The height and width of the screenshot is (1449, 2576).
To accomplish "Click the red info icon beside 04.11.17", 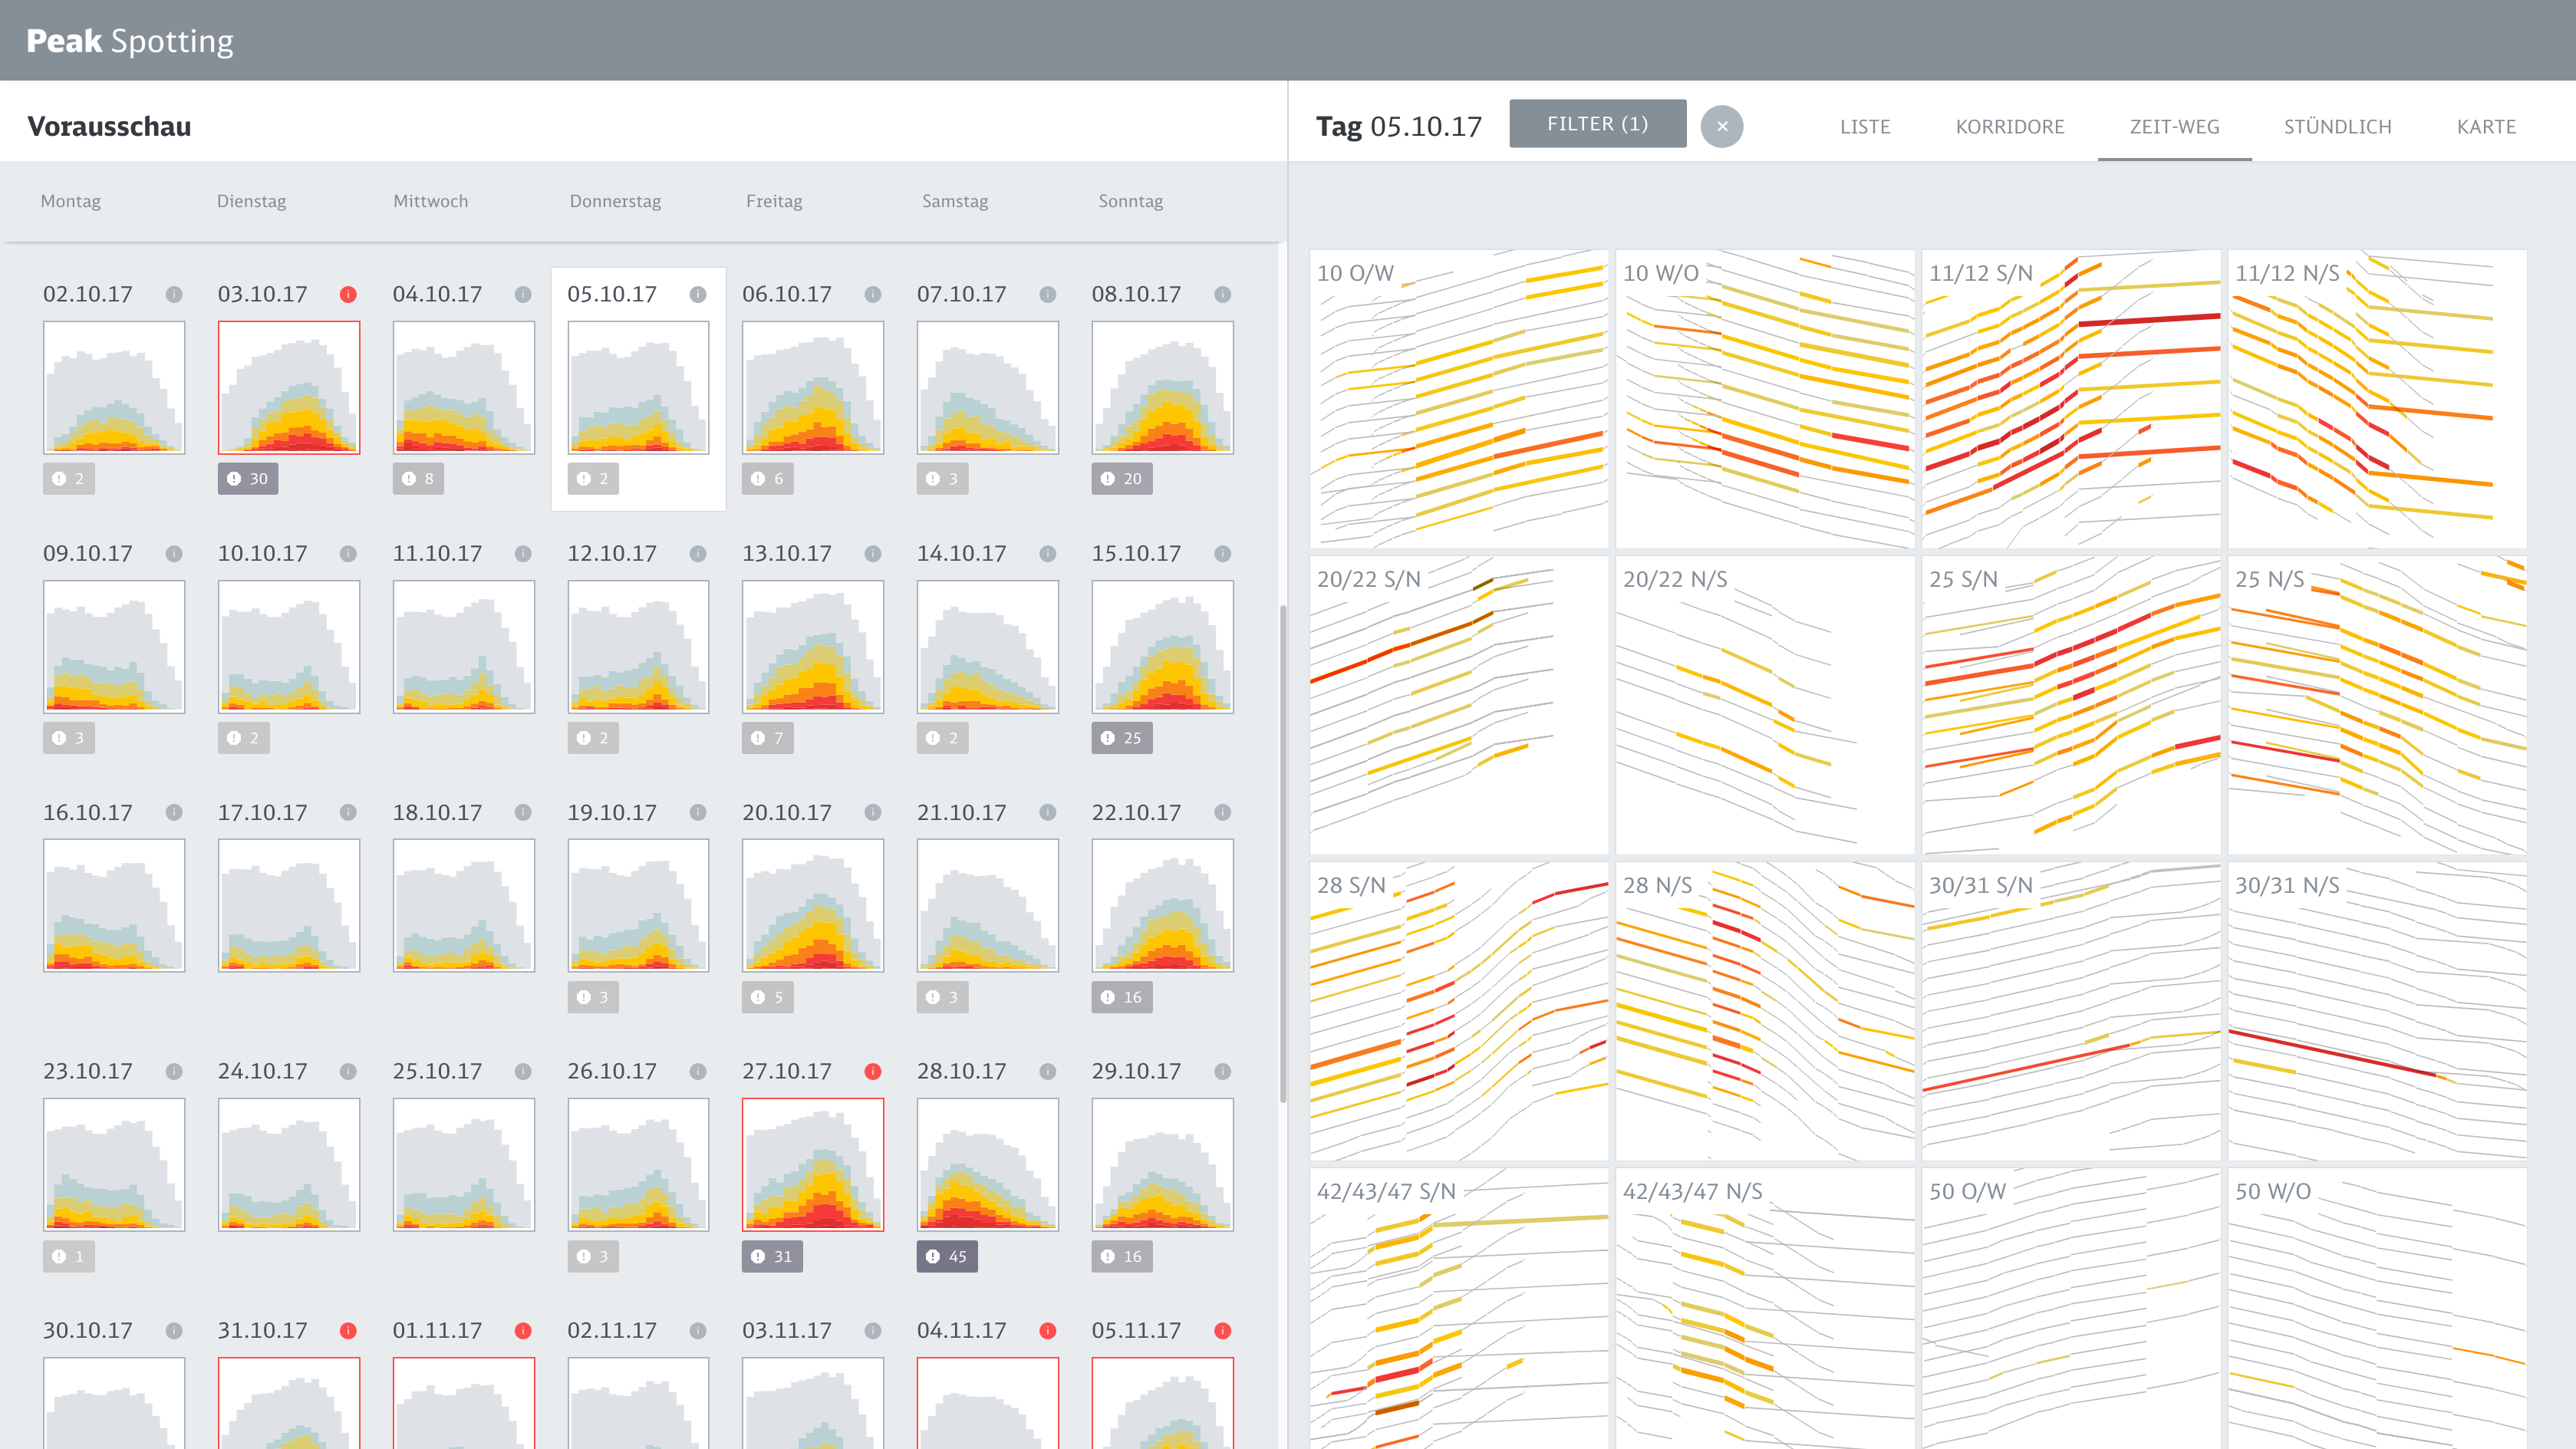I will pos(1047,1330).
